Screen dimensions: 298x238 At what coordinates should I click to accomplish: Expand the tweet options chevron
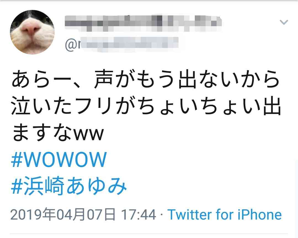point(284,22)
